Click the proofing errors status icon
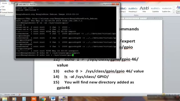The width and height of the screenshot is (180, 101). click(19, 95)
